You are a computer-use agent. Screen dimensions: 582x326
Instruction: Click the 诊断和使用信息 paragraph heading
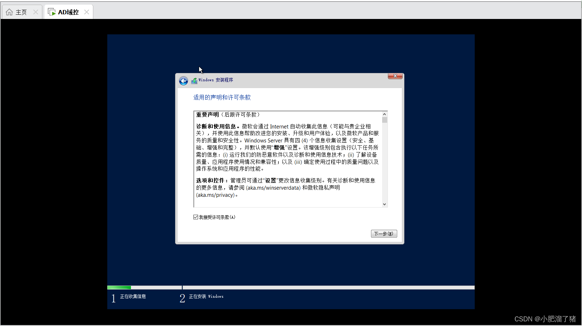[217, 126]
